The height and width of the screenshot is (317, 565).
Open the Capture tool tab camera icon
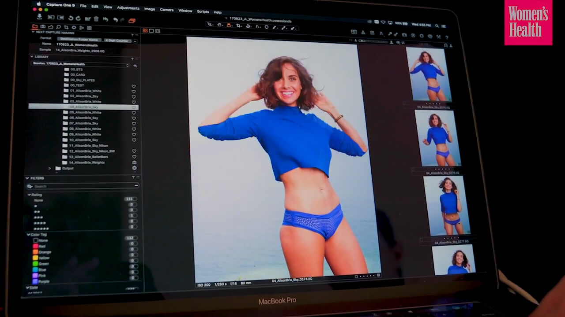click(x=43, y=27)
